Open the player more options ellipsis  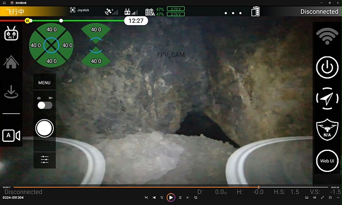[x=338, y=198]
